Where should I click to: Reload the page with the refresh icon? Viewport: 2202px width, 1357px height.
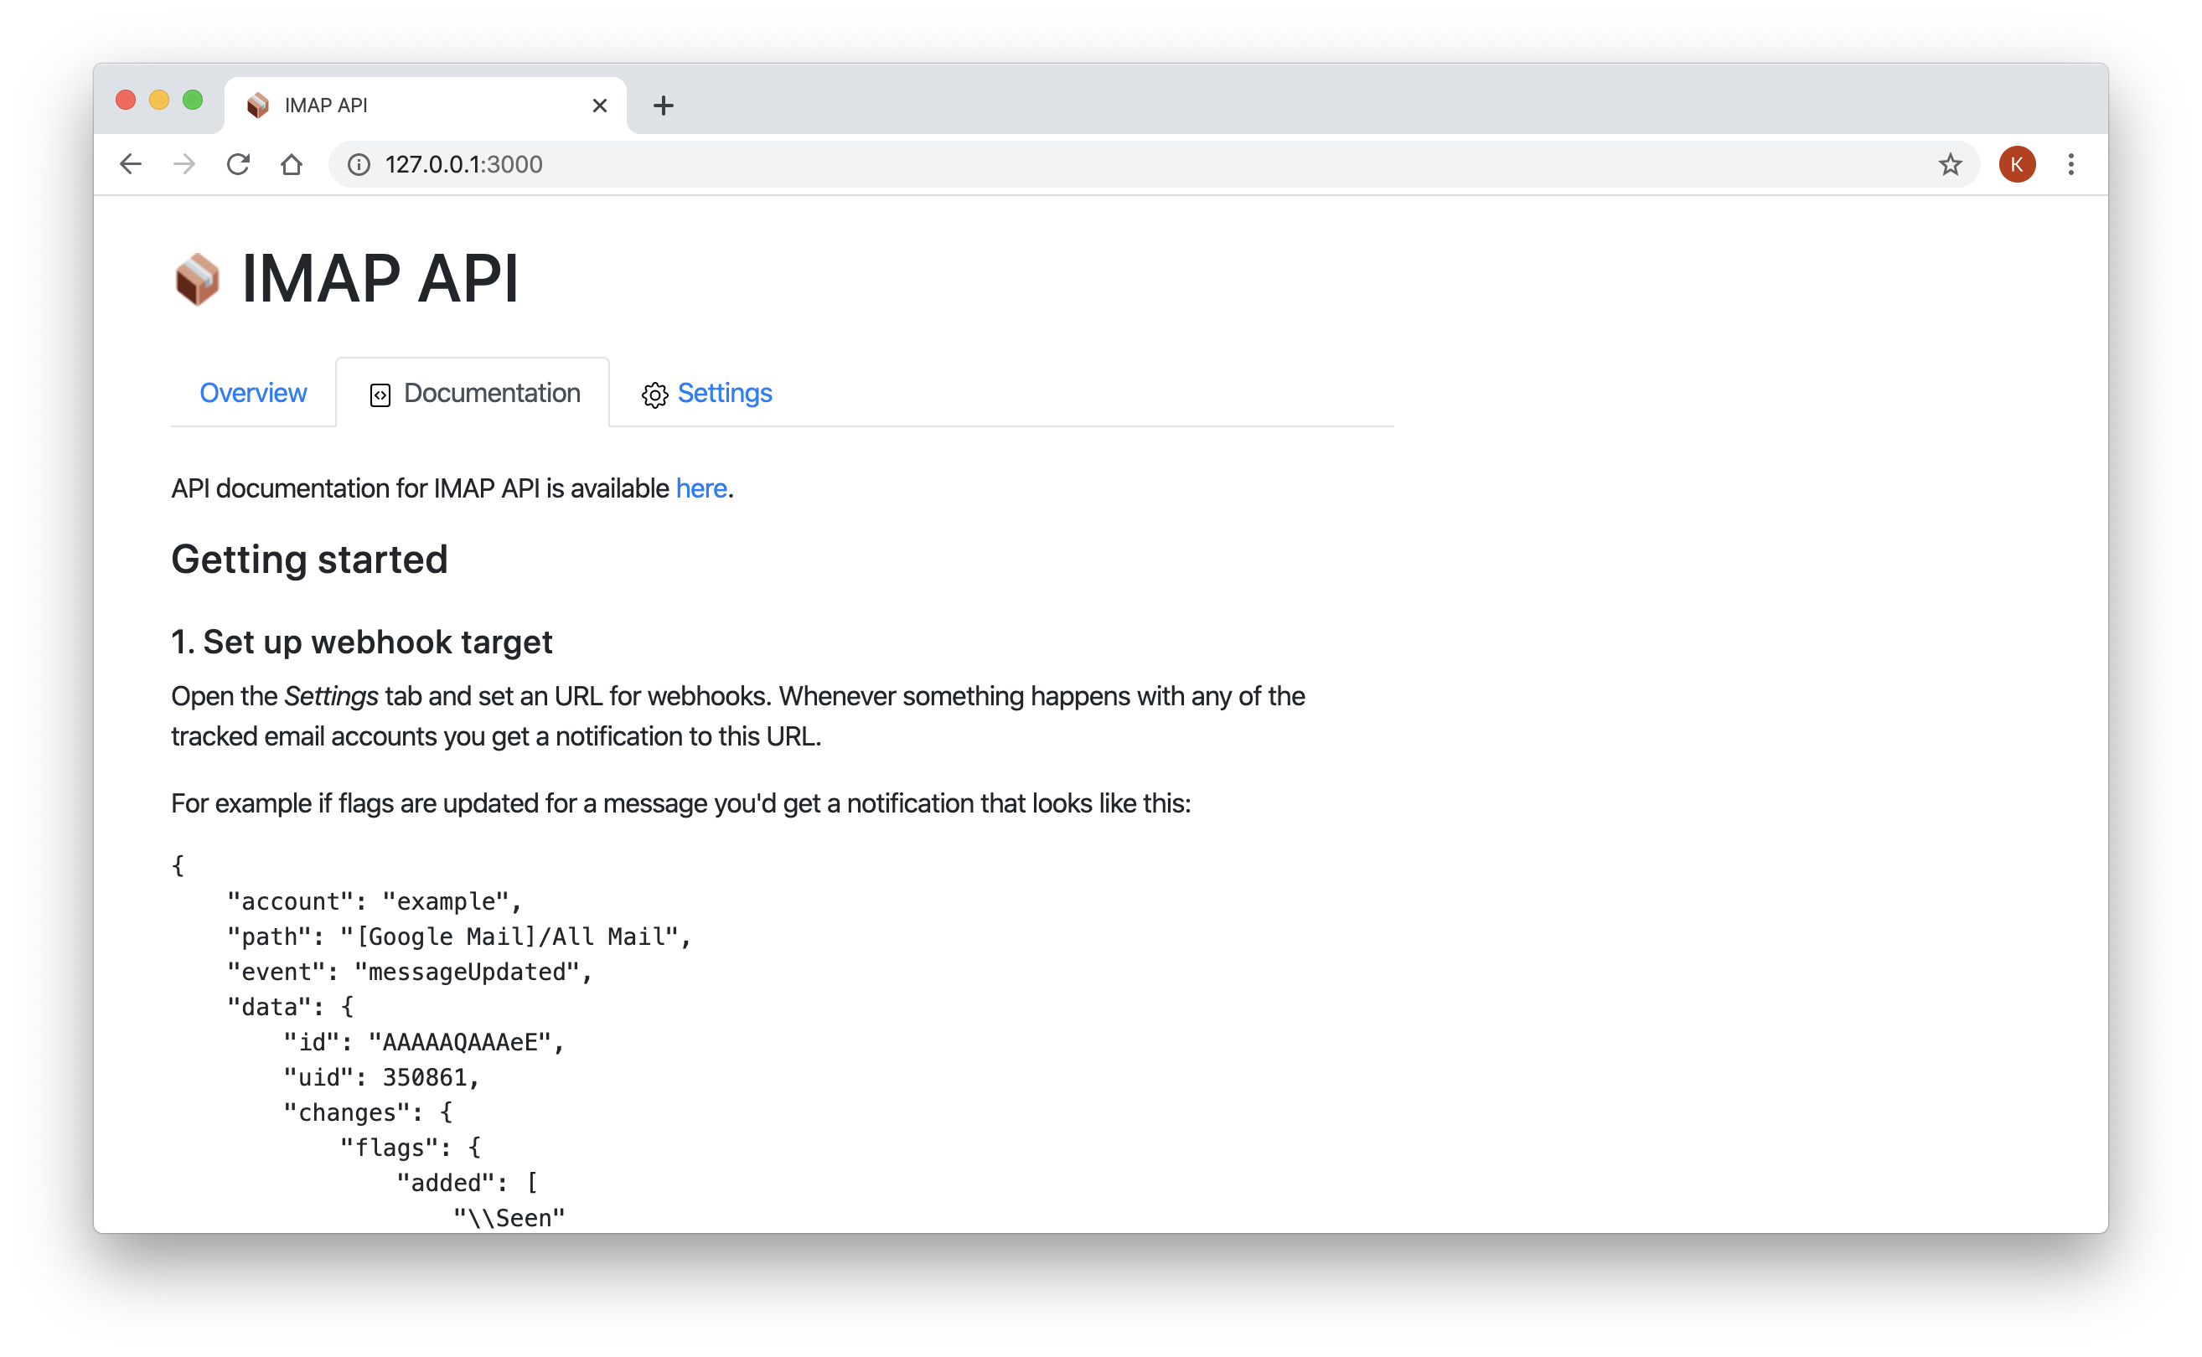click(238, 164)
